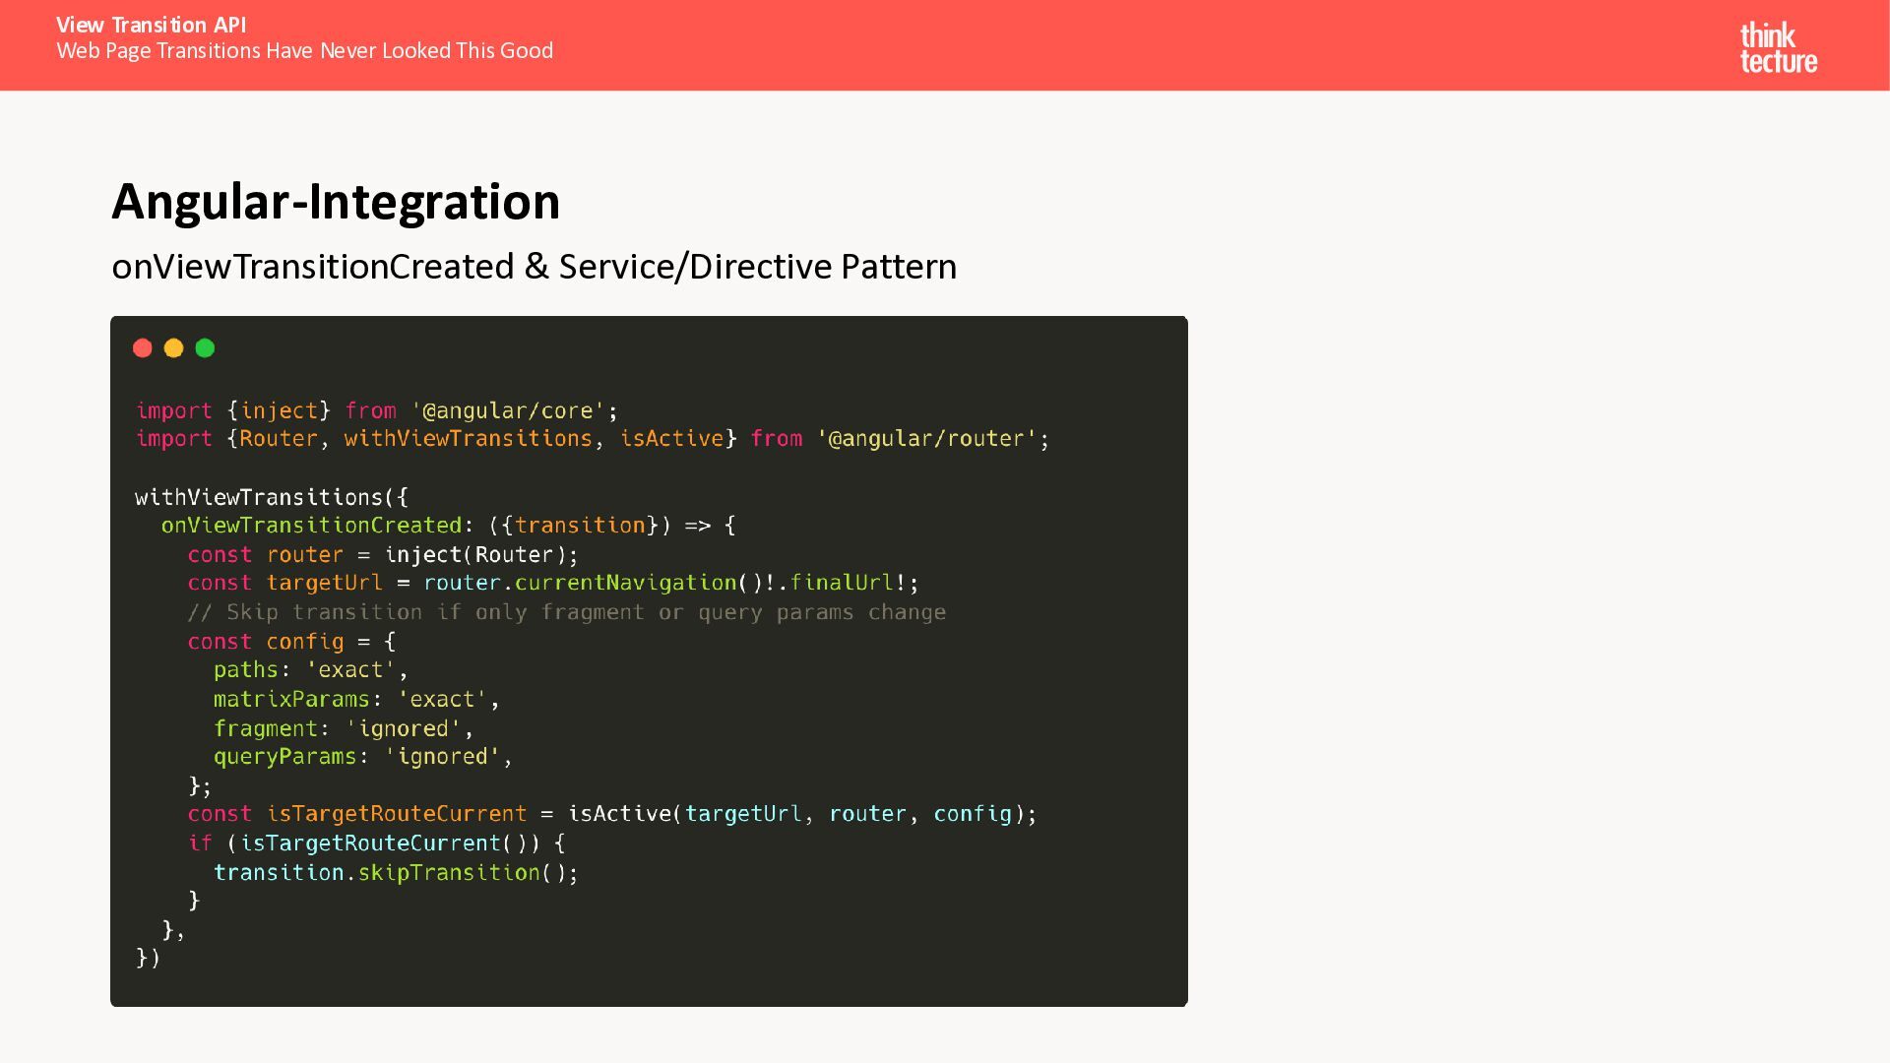Screen dimensions: 1890x1063
Task: Click the withViewTransitions( call line
Action: 271,497
